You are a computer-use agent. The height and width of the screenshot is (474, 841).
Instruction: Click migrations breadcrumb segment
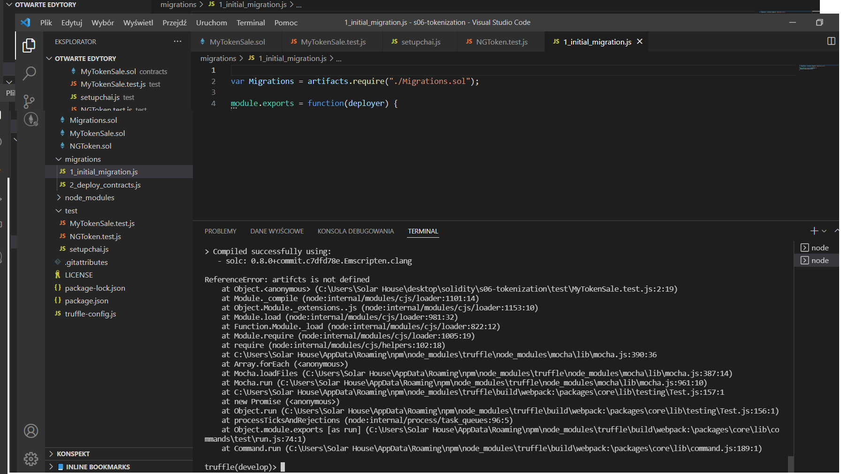(x=218, y=58)
